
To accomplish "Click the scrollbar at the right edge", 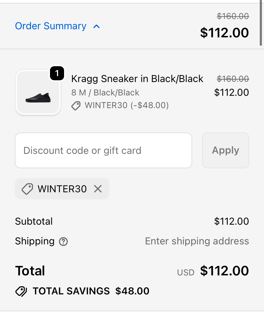I will pyautogui.click(x=261, y=23).
